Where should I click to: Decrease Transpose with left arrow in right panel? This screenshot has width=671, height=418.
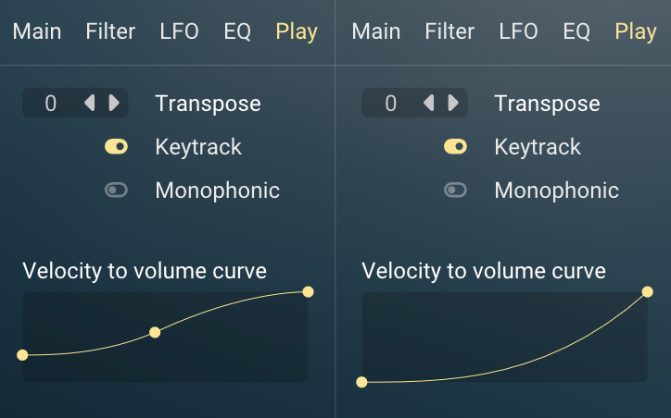pyautogui.click(x=429, y=103)
